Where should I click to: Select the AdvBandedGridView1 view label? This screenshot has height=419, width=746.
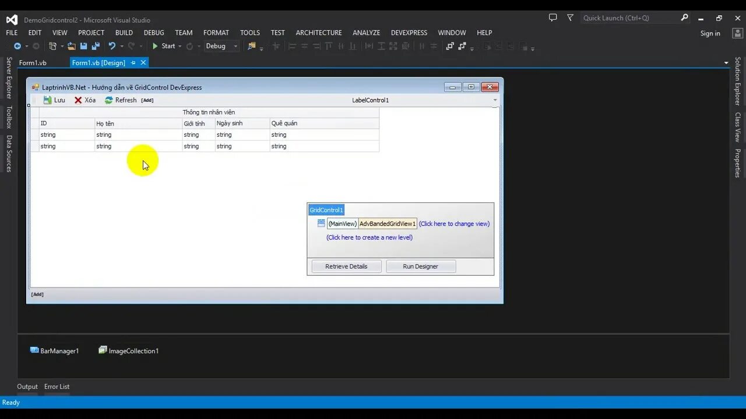point(388,223)
